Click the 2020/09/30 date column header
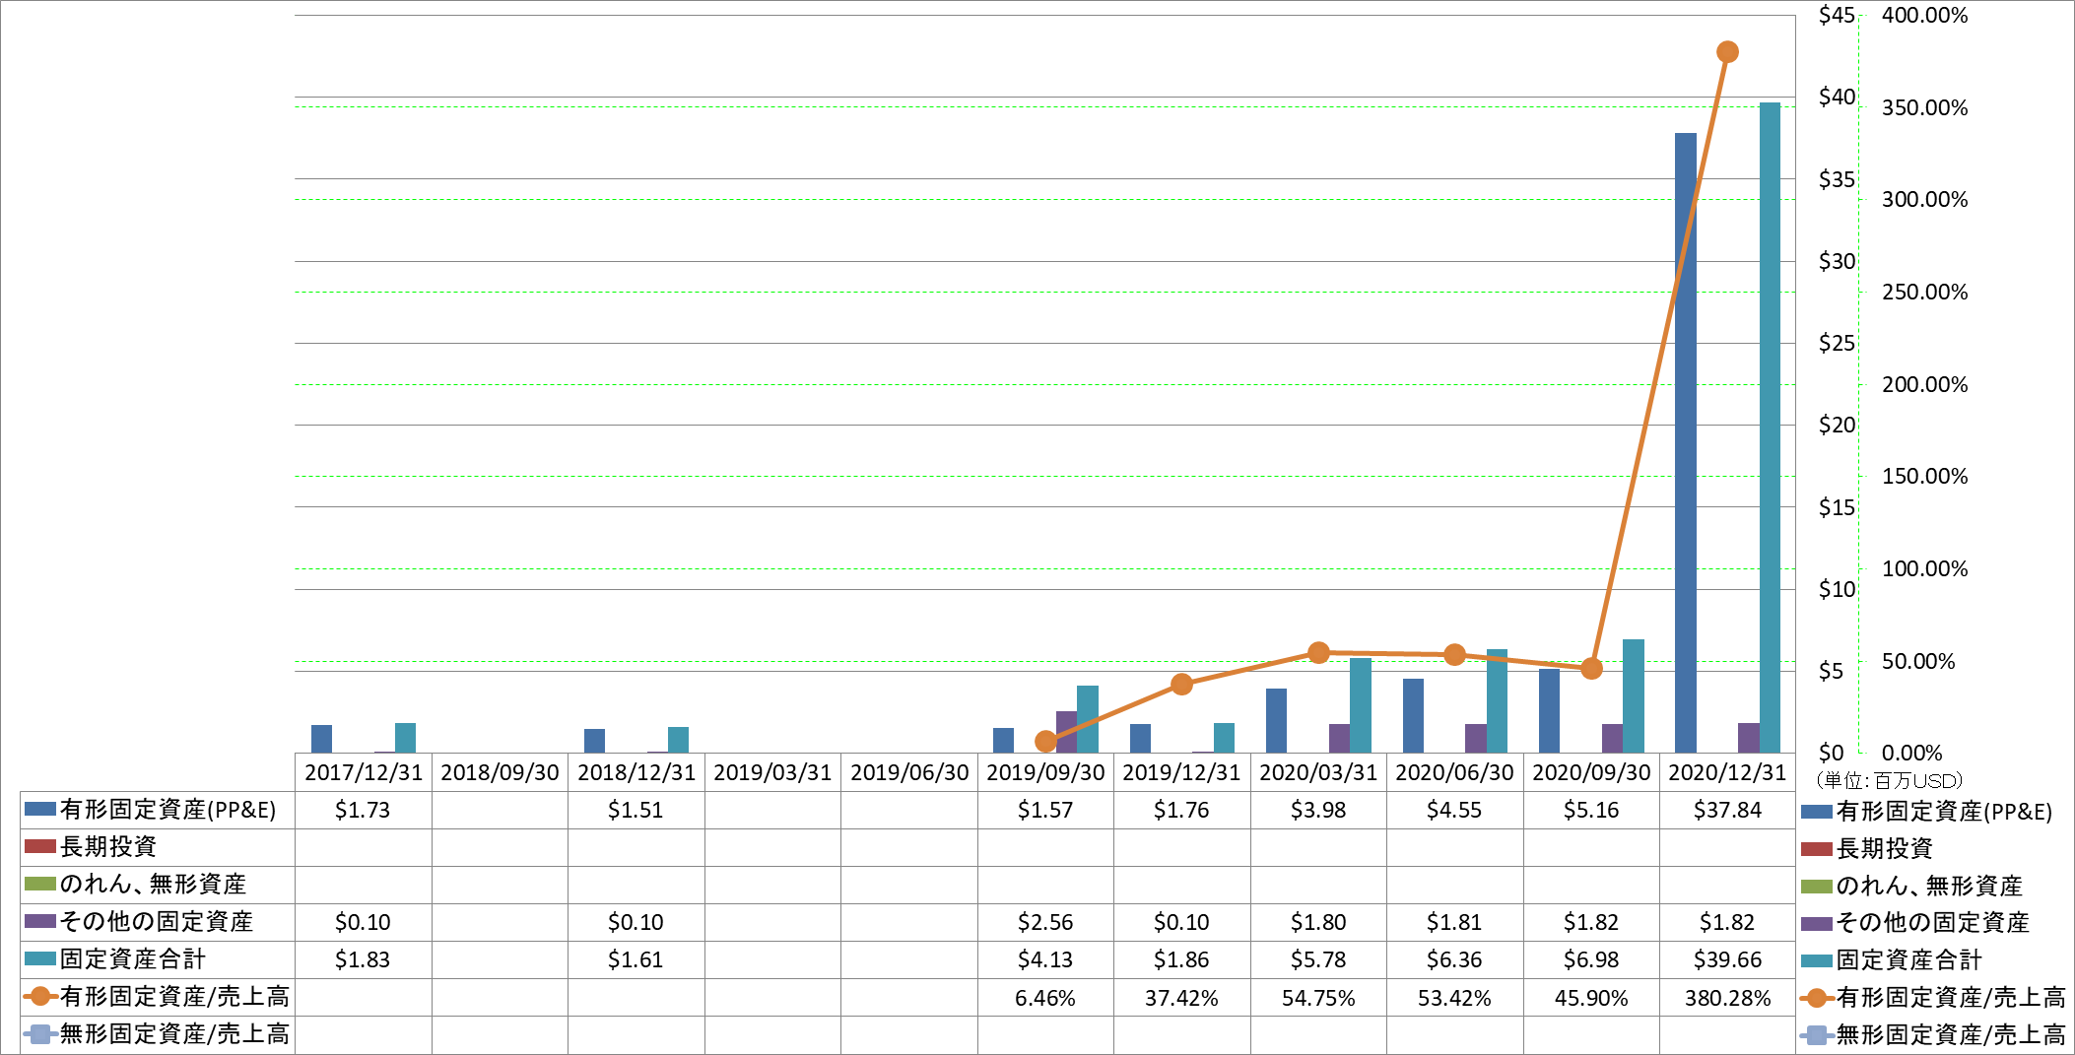The height and width of the screenshot is (1055, 2075). 1591,772
